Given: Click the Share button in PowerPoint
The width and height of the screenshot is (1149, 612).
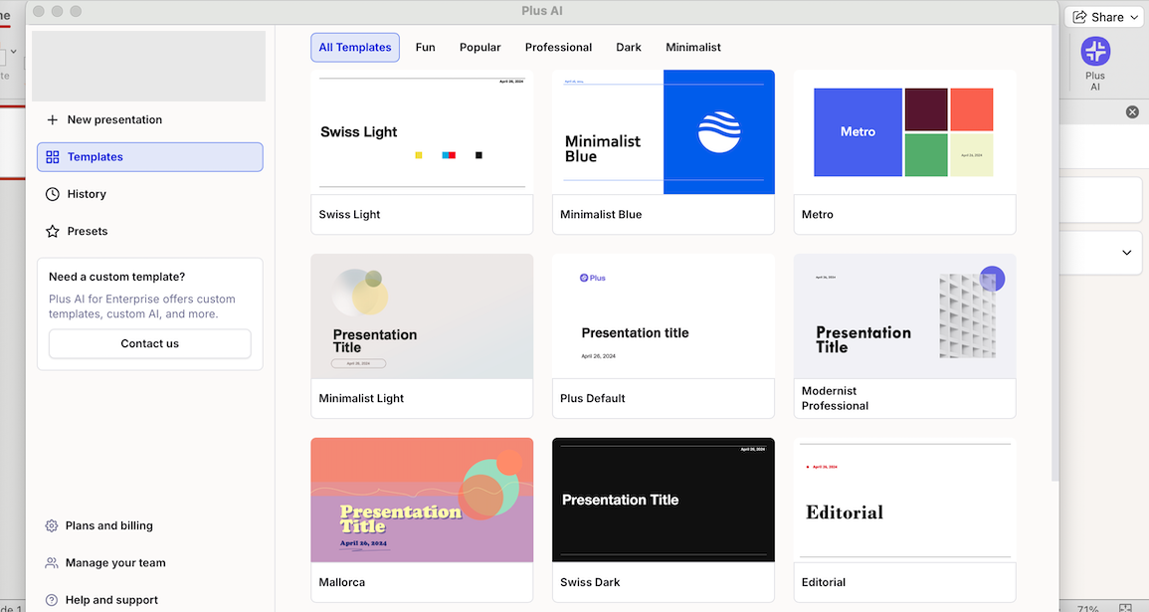Looking at the screenshot, I should 1104,17.
